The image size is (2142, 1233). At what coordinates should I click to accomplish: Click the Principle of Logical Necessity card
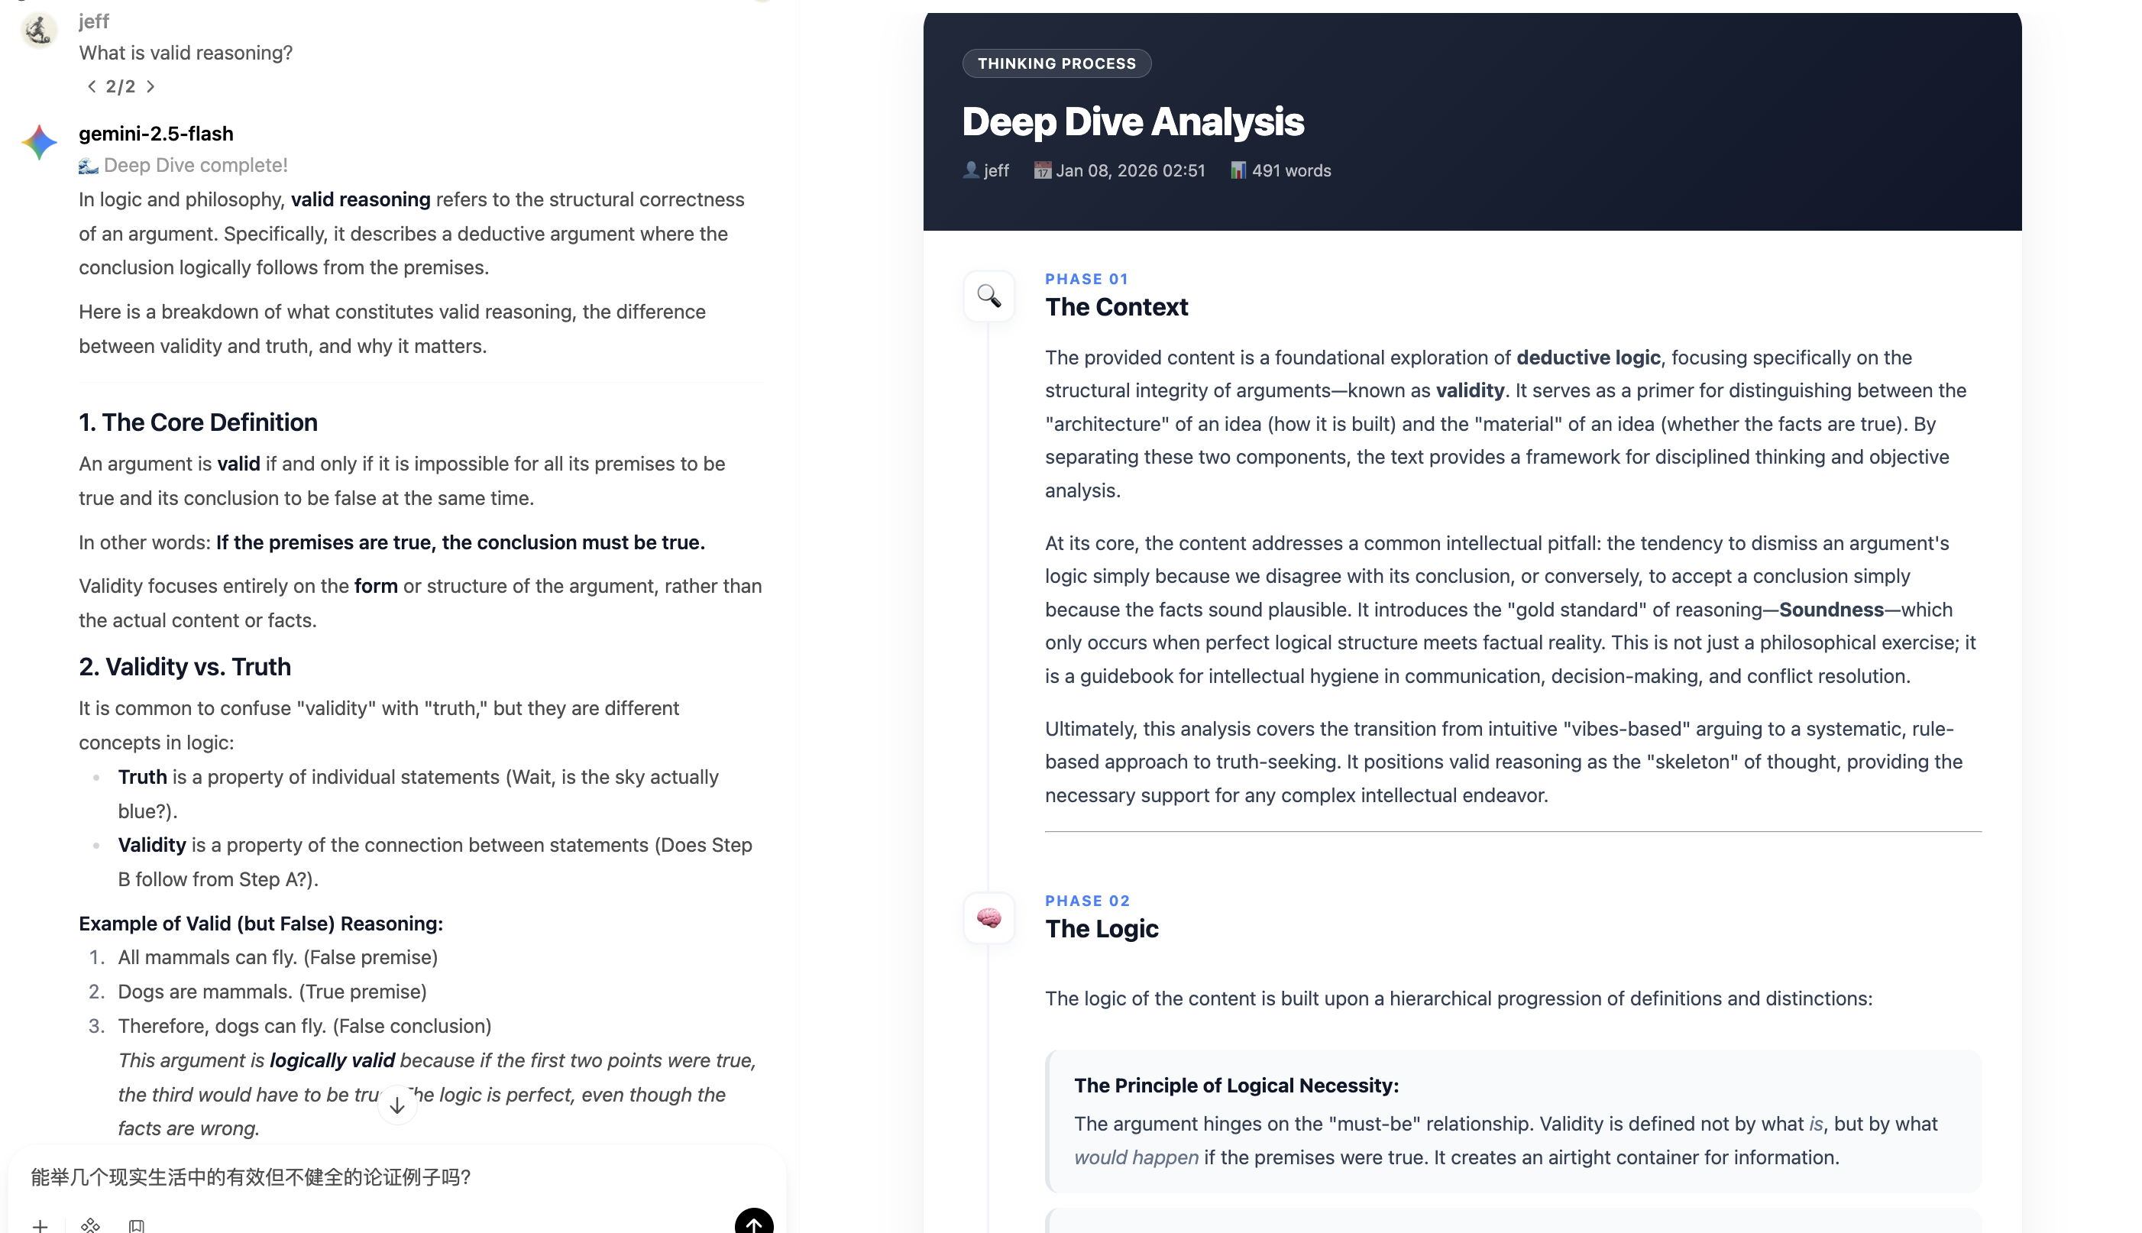[1512, 1121]
